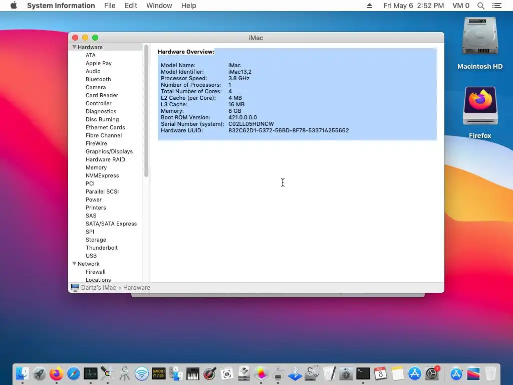The image size is (513, 385).
Task: Click Hardware in the bottom path bar
Action: coord(137,287)
